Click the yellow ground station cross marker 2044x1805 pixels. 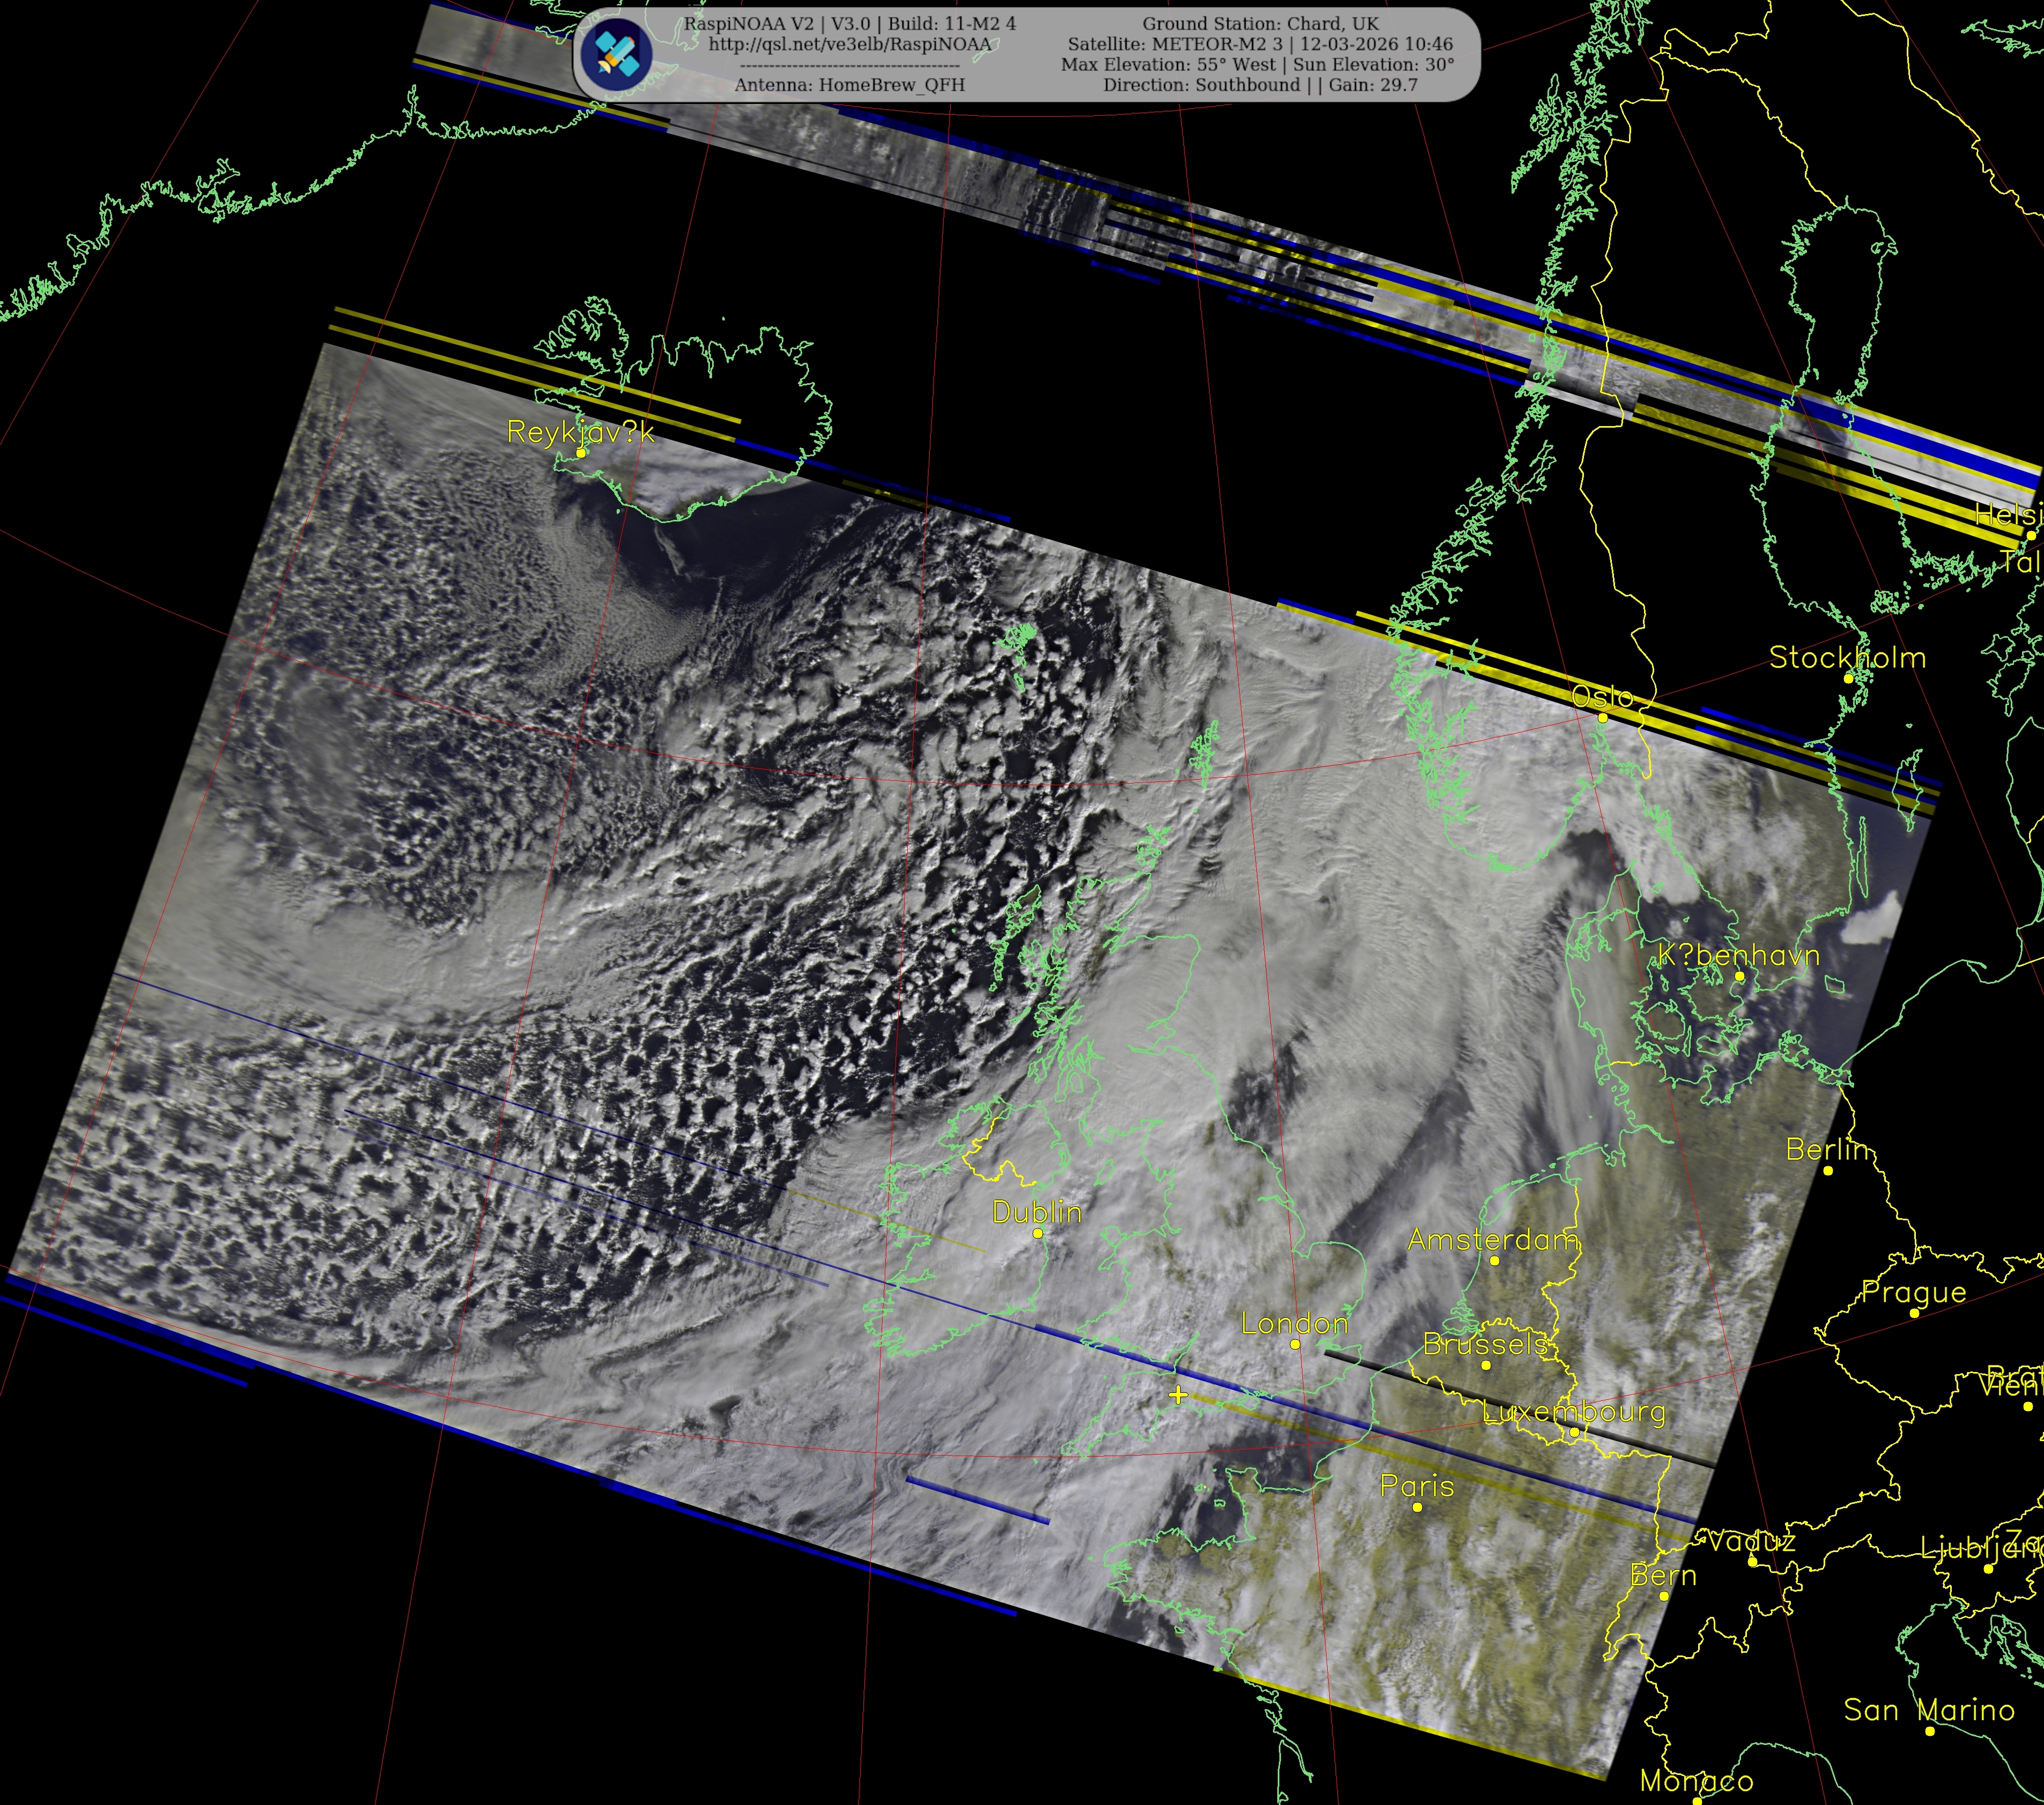(x=1178, y=1395)
